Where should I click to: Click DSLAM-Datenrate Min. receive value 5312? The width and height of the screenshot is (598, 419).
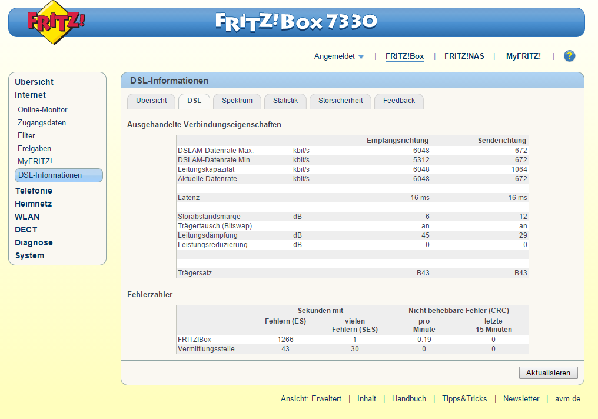[x=421, y=160]
